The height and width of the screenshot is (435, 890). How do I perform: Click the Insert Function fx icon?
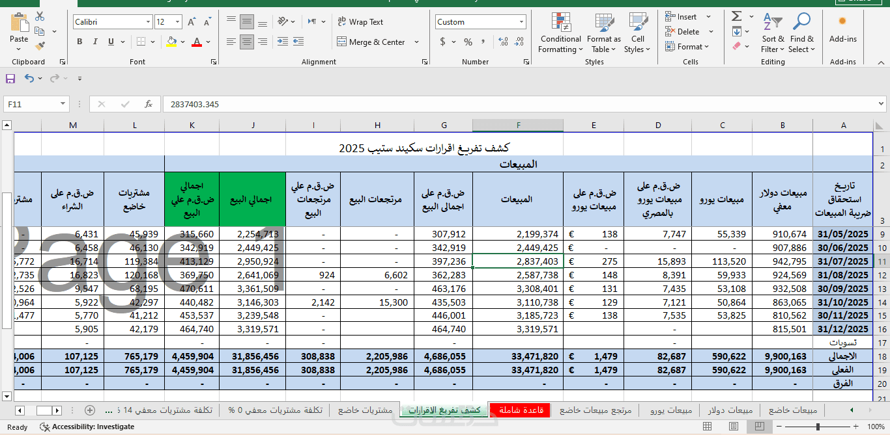pyautogui.click(x=149, y=104)
